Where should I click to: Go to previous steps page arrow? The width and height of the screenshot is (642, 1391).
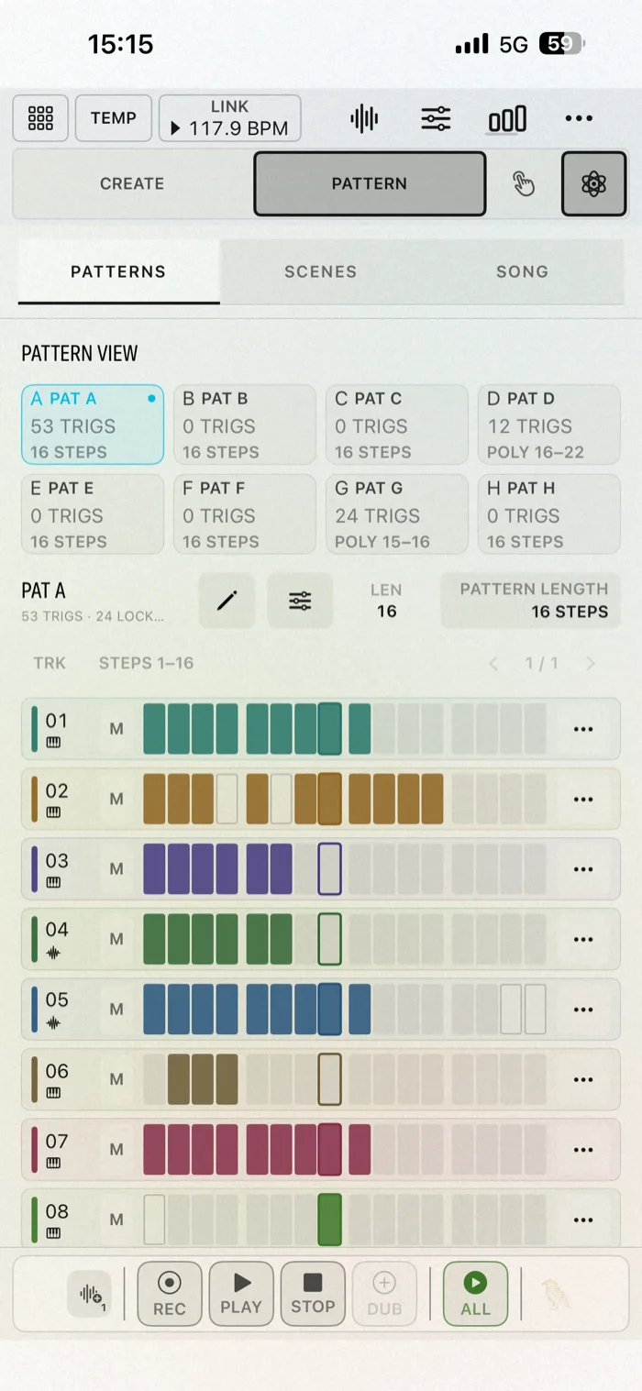(493, 663)
